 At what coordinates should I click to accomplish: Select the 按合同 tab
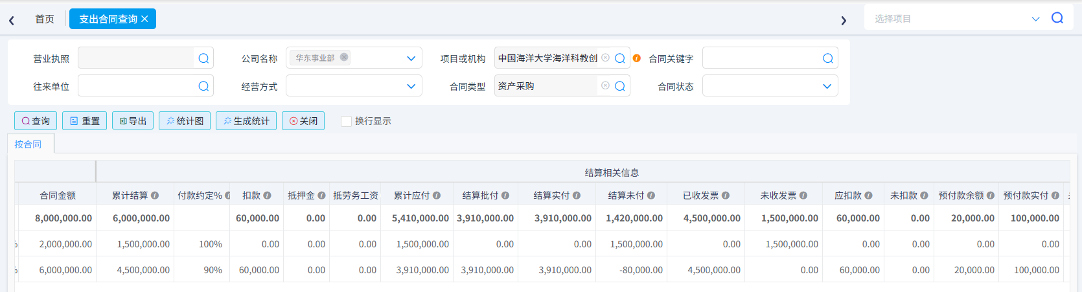point(28,144)
